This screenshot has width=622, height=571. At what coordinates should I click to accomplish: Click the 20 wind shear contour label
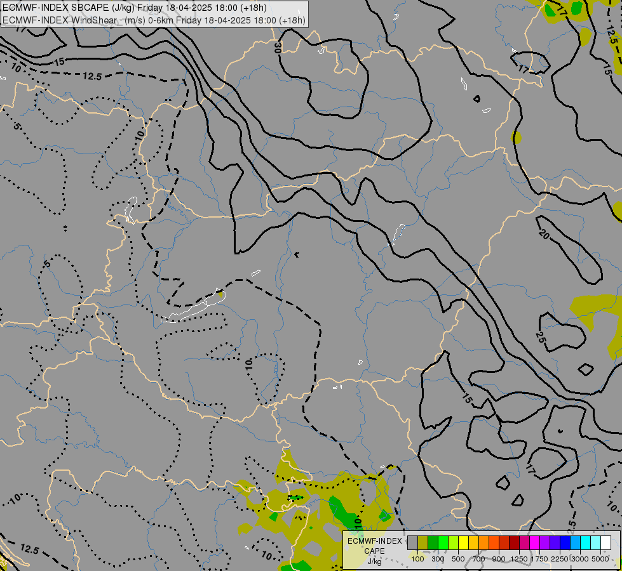(544, 234)
